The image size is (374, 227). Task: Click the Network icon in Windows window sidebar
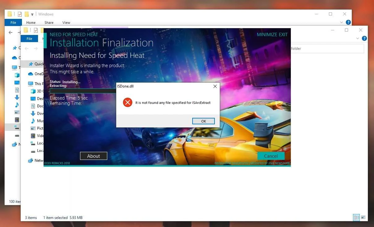(x=14, y=144)
